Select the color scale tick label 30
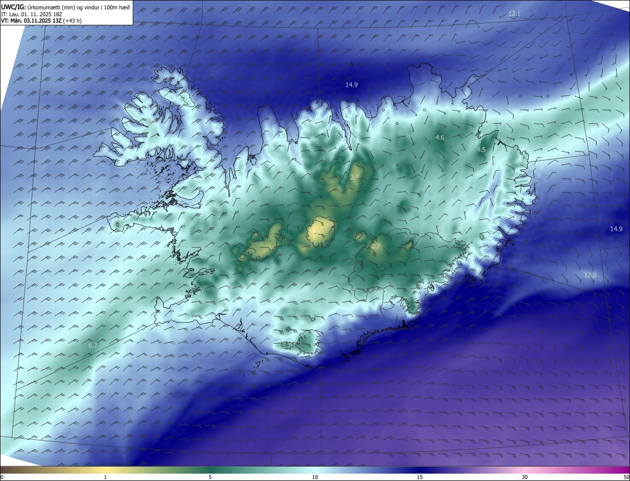The height and width of the screenshot is (481, 630). (525, 477)
